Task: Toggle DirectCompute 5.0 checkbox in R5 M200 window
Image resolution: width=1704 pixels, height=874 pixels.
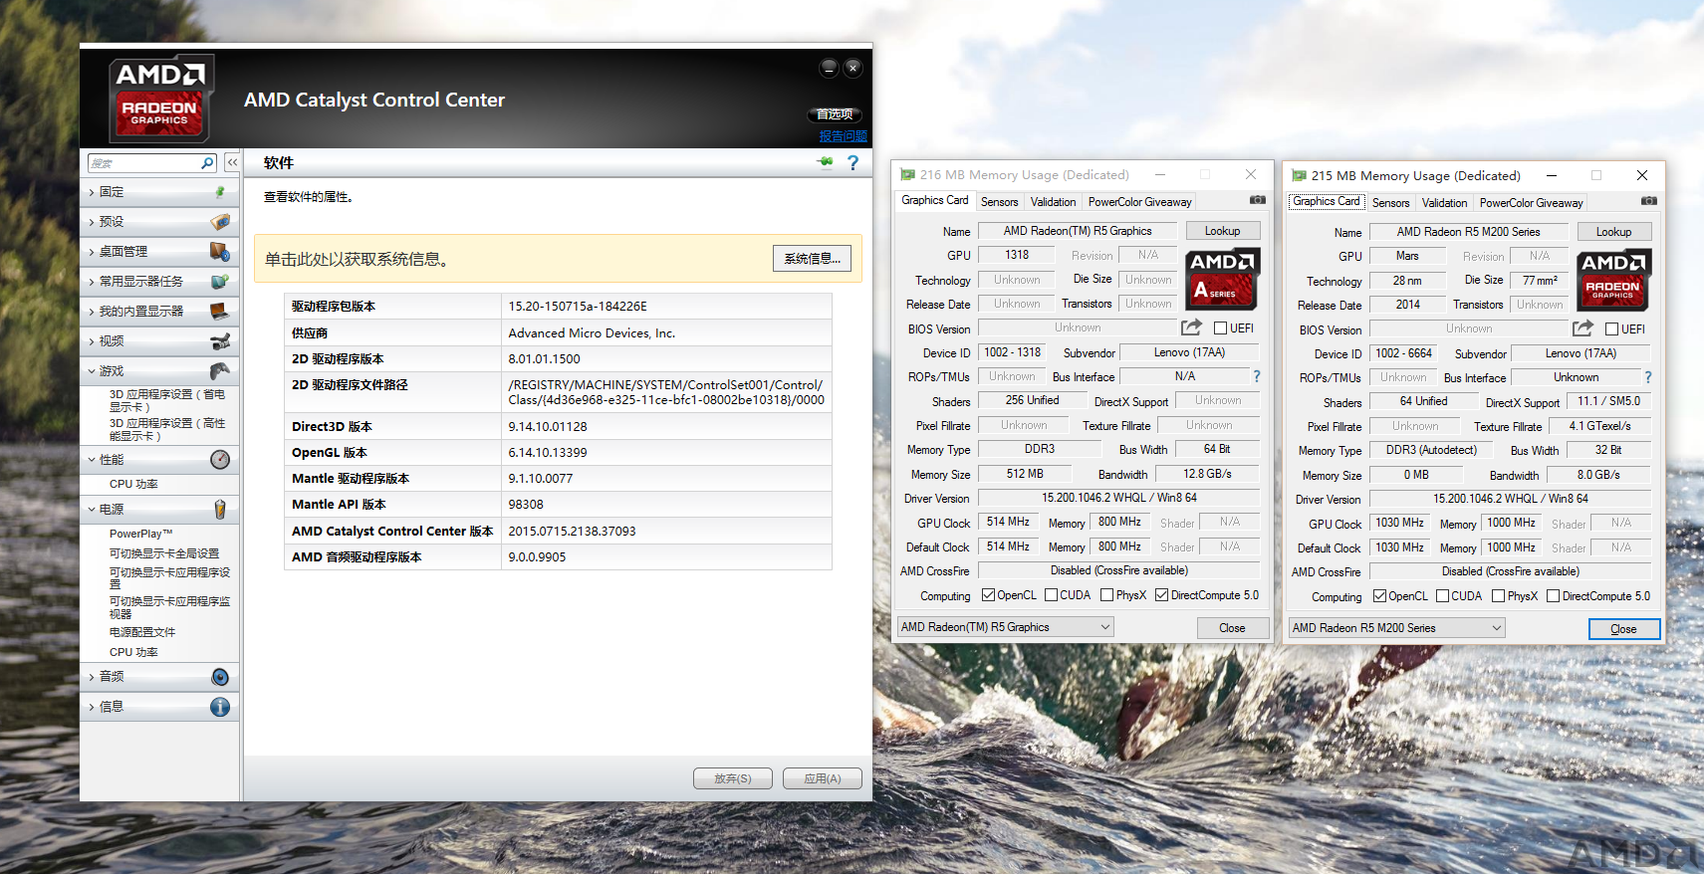Action: pyautogui.click(x=1553, y=596)
